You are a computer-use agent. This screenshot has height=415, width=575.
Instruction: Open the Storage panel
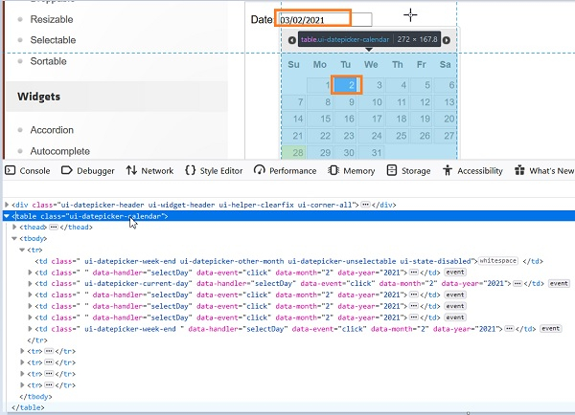[x=409, y=170]
